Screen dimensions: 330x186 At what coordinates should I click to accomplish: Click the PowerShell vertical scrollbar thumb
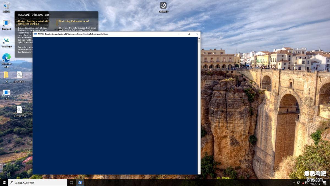click(x=199, y=41)
